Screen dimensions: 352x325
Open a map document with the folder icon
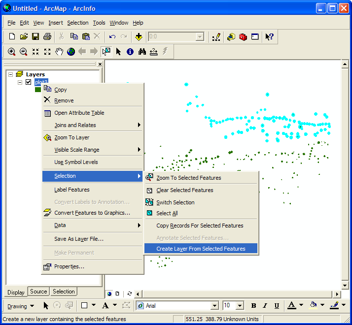[24, 36]
